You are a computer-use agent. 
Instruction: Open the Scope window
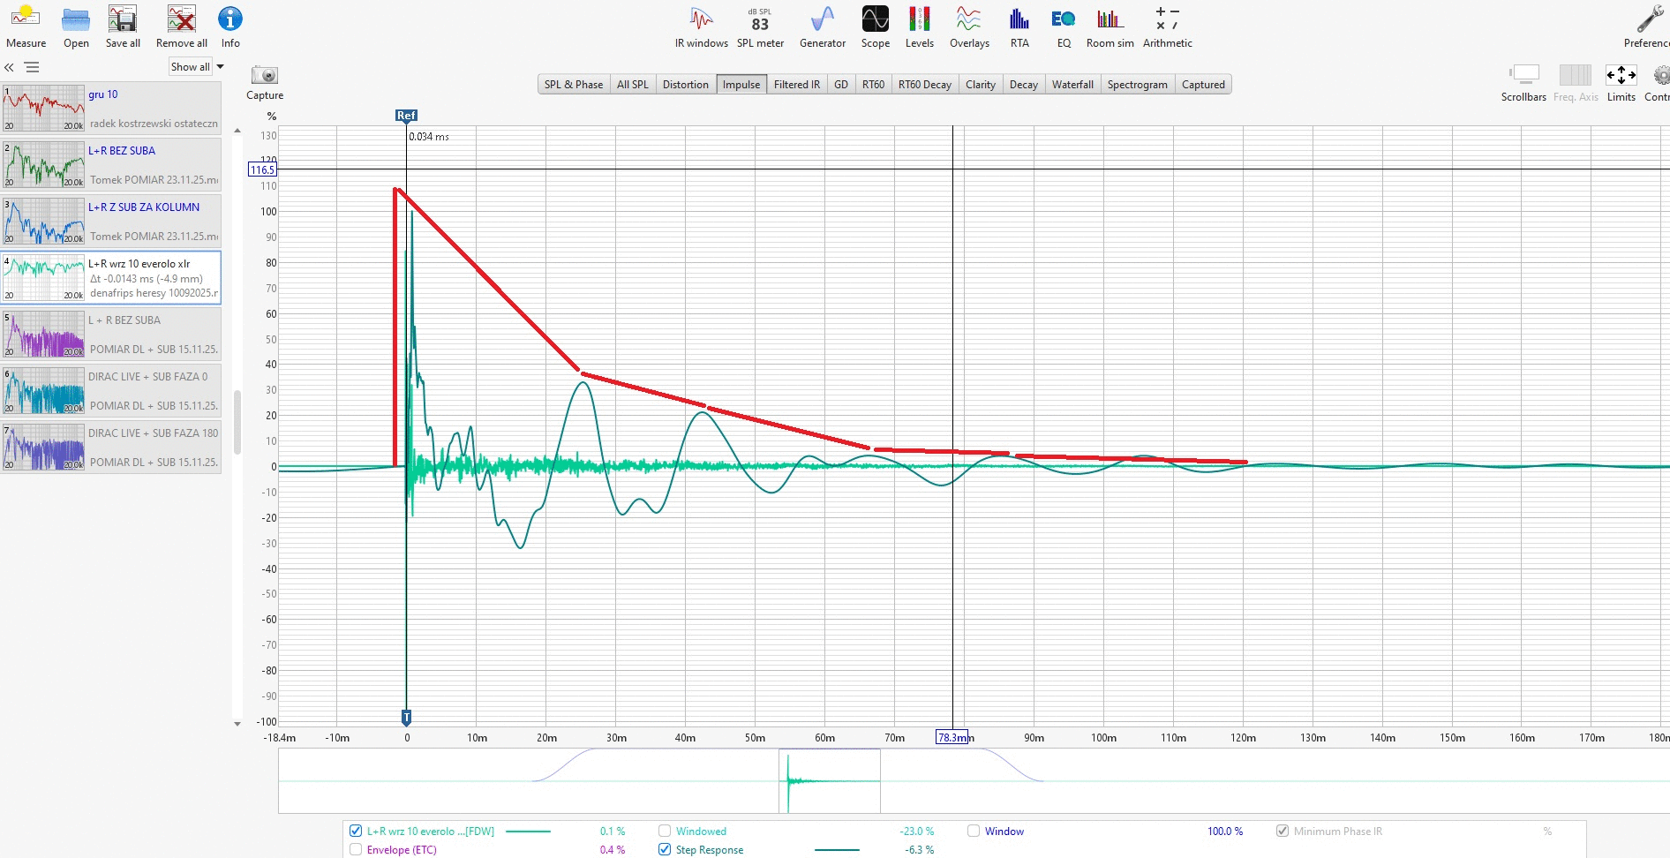point(875,27)
